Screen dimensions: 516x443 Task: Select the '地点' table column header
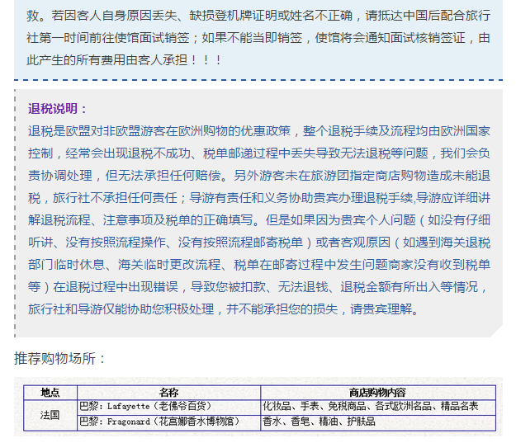50,392
